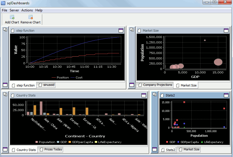Switch to Market Size tab beside Stats2
The width and height of the screenshot is (233, 157).
pos(189,149)
